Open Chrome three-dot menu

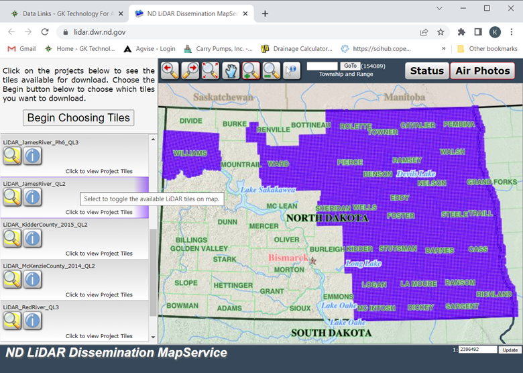[512, 32]
